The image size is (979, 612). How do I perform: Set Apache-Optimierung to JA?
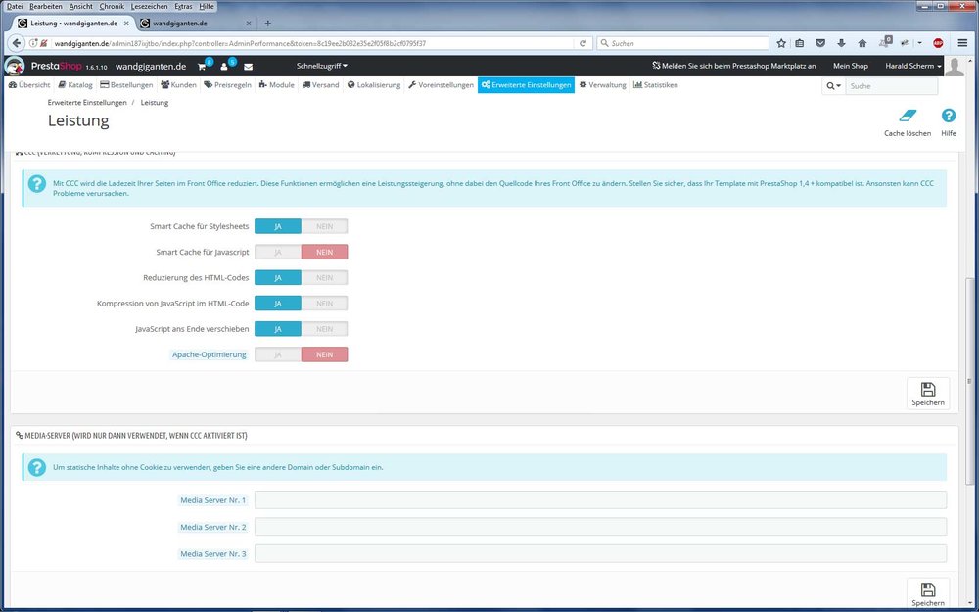tap(278, 354)
